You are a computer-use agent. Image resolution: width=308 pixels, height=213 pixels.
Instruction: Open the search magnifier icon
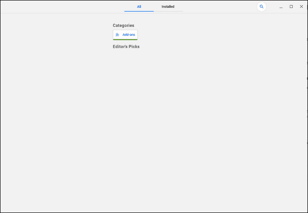tap(262, 7)
